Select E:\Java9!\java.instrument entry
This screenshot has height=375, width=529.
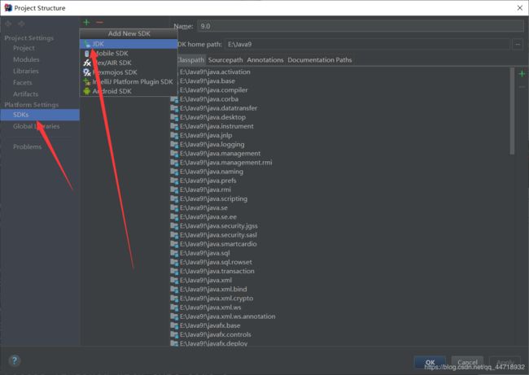pyautogui.click(x=216, y=126)
